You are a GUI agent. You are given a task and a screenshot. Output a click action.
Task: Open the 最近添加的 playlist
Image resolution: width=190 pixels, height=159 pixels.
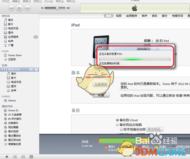[14, 140]
